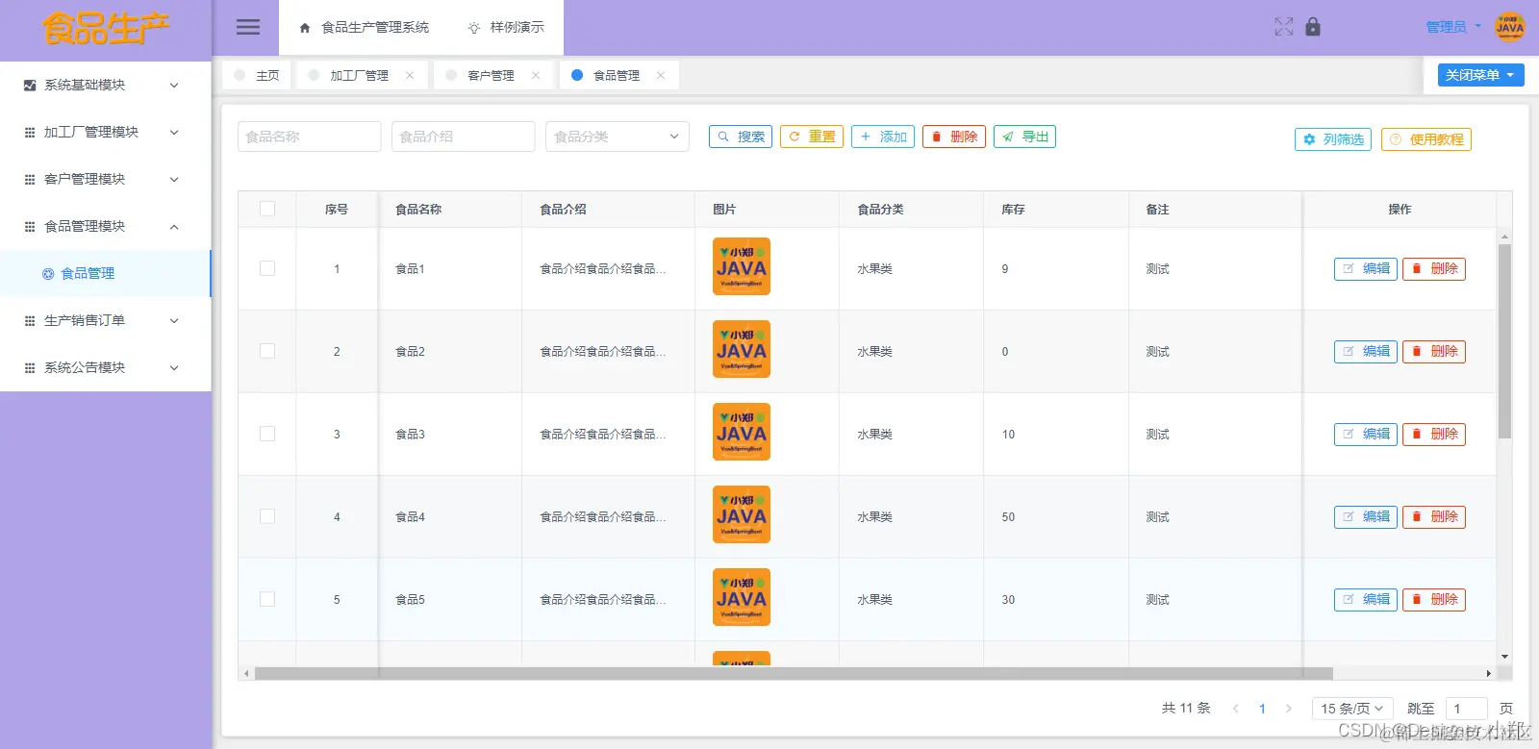Click the 添加 button
Viewport: 1539px width, 749px height.
883,137
